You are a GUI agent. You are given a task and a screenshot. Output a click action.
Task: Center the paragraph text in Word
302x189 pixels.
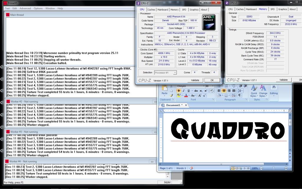click(224, 91)
